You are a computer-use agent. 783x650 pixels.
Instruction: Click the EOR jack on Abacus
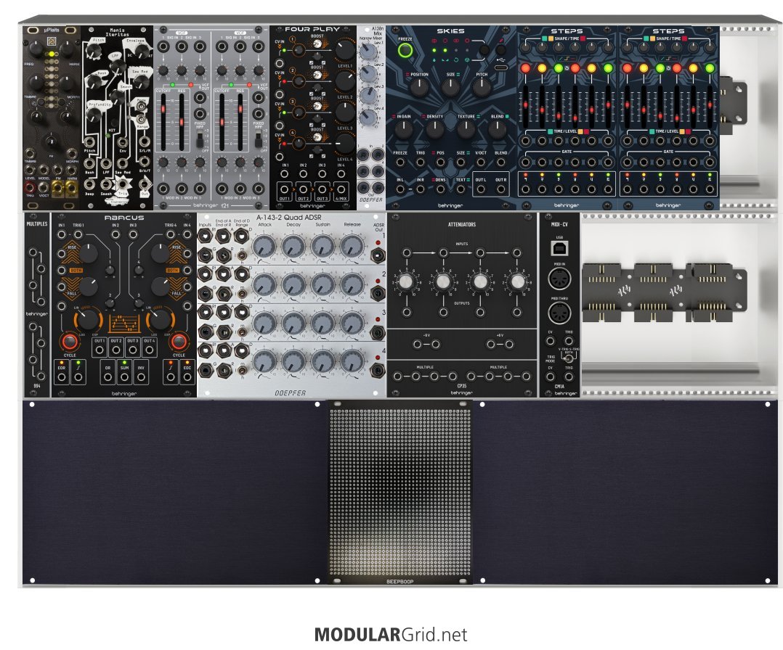pos(62,377)
